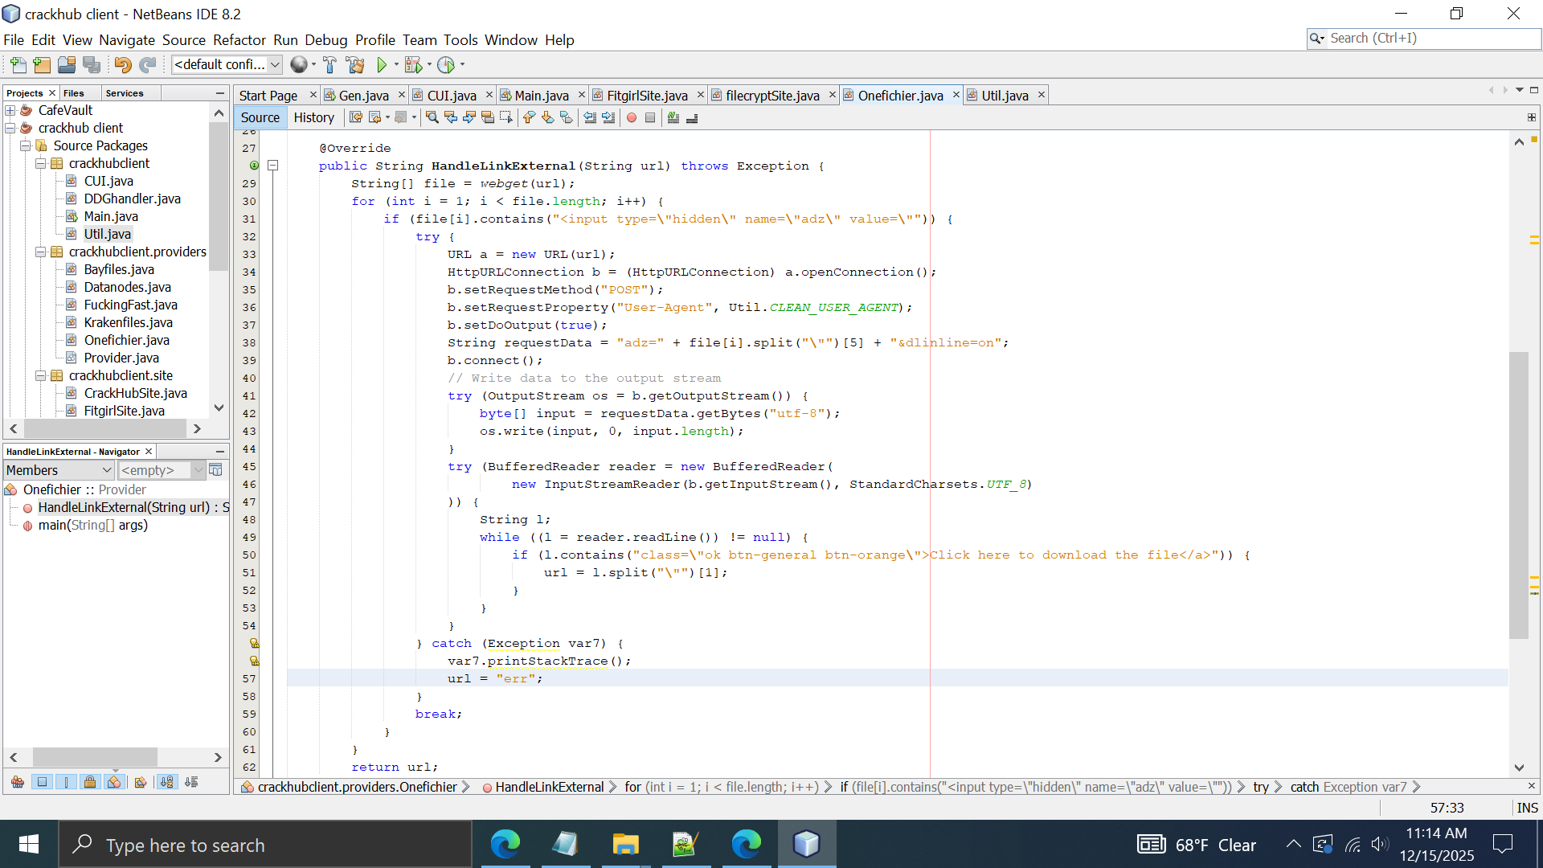
Task: Toggle Show Non-Public Members lock filter
Action: click(x=90, y=782)
